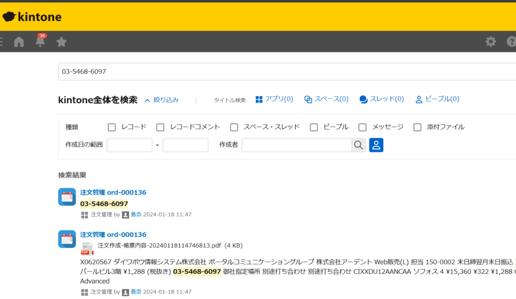Open first 注文管理 ord-000136 result link
The width and height of the screenshot is (516, 299).
coord(113,193)
